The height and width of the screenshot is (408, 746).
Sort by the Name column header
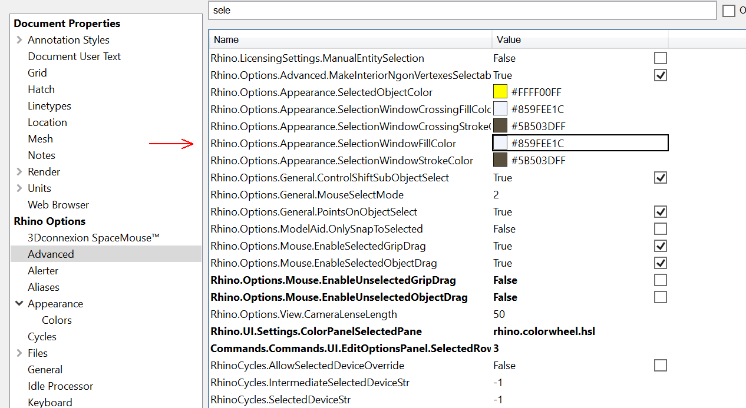coord(351,39)
